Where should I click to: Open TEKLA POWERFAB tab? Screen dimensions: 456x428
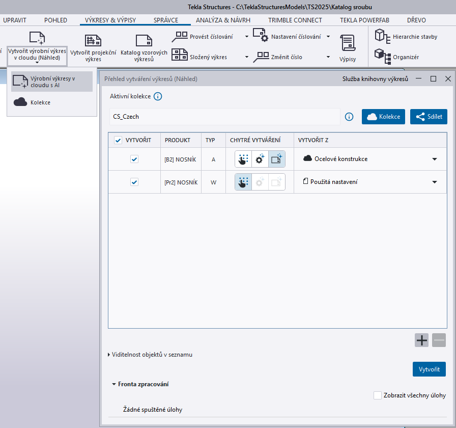point(364,20)
